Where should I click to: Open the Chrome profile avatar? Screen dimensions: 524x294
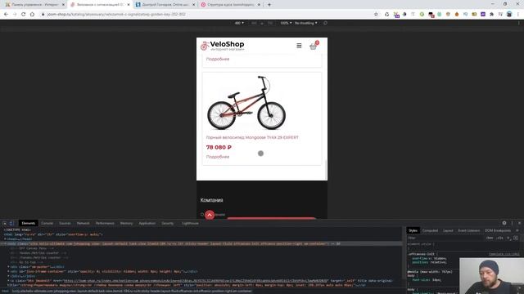tap(509, 15)
